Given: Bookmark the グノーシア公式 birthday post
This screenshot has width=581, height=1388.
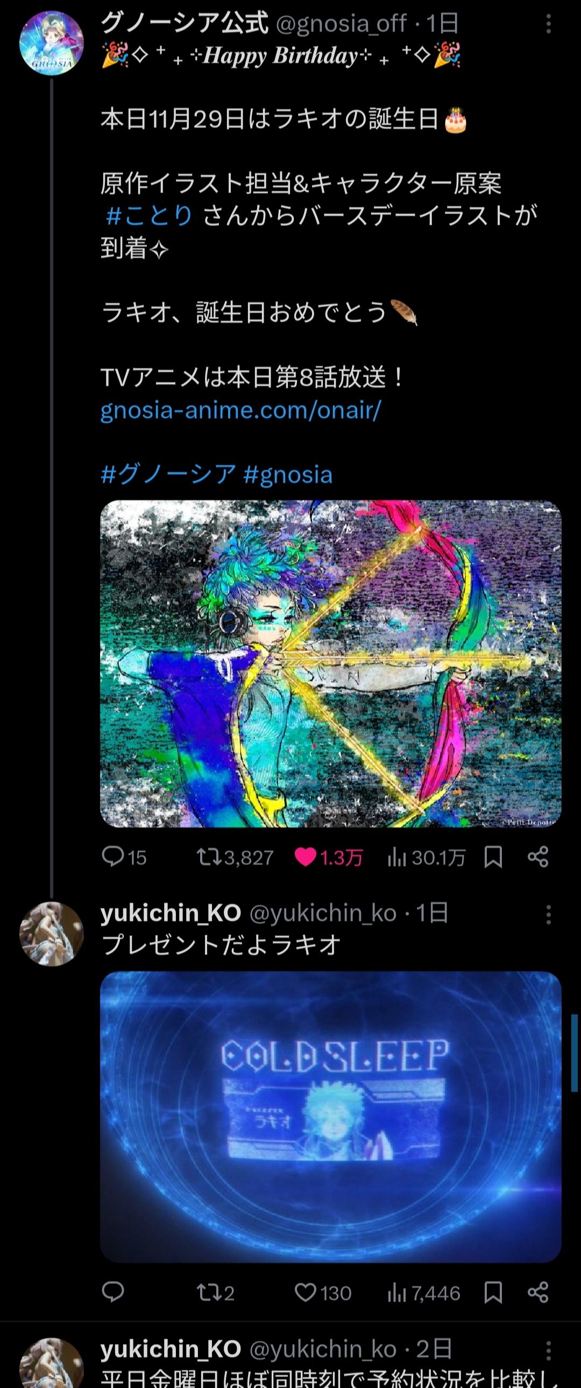Looking at the screenshot, I should (493, 856).
